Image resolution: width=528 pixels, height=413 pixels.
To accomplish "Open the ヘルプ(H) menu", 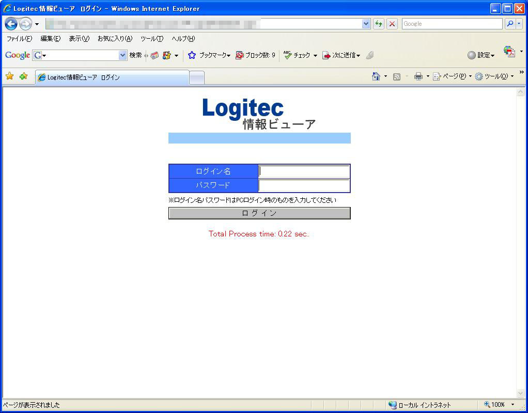I will click(183, 39).
